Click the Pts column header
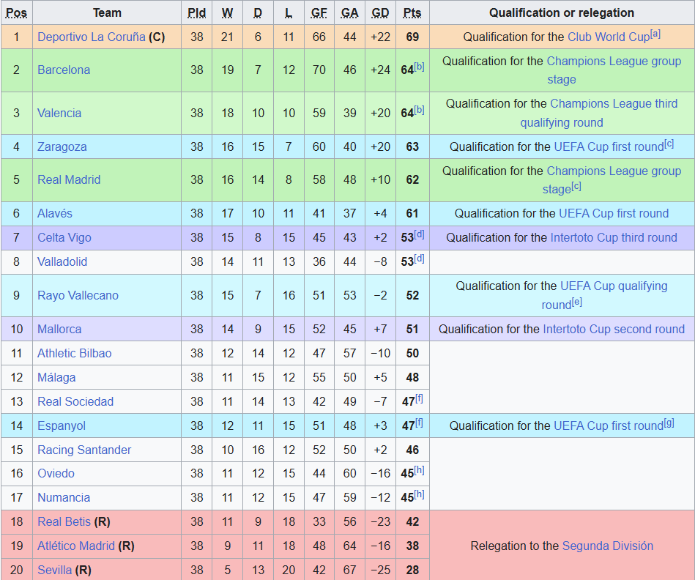Image resolution: width=695 pixels, height=580 pixels. click(412, 13)
